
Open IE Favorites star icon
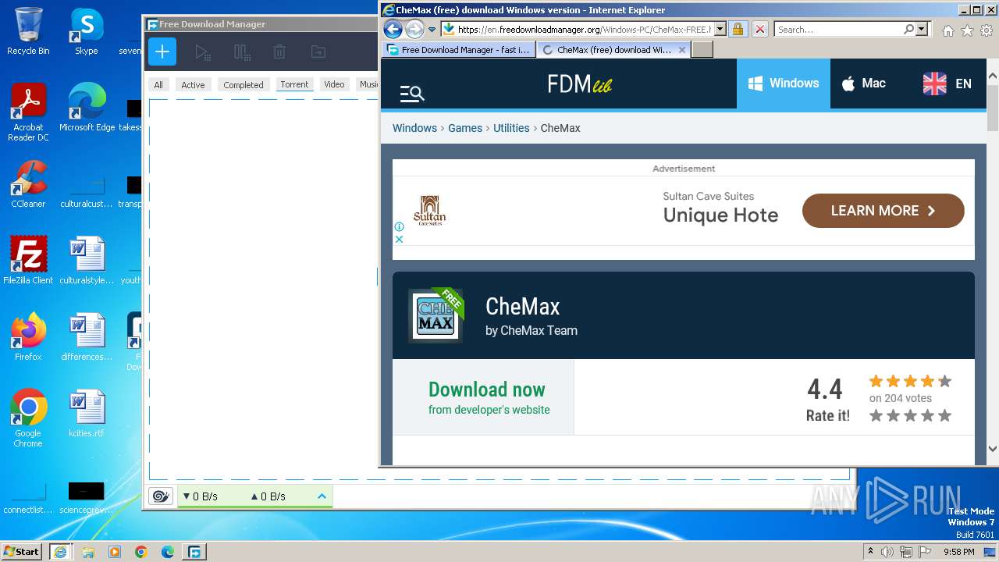(967, 30)
